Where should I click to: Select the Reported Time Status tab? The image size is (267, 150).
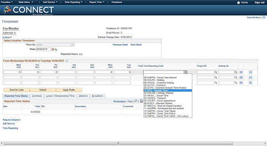[16, 96]
